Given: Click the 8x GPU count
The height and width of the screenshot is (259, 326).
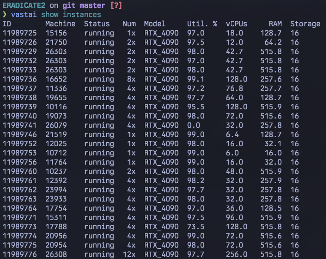Looking at the screenshot, I should click(x=132, y=79).
